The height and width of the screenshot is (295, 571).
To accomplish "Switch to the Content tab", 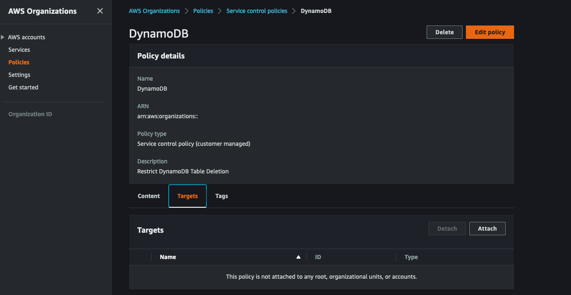I will coord(149,196).
